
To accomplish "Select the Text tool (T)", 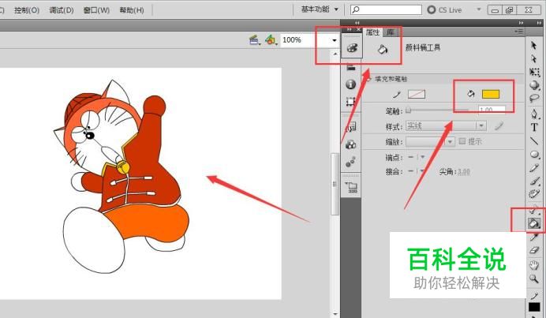I will (534, 128).
